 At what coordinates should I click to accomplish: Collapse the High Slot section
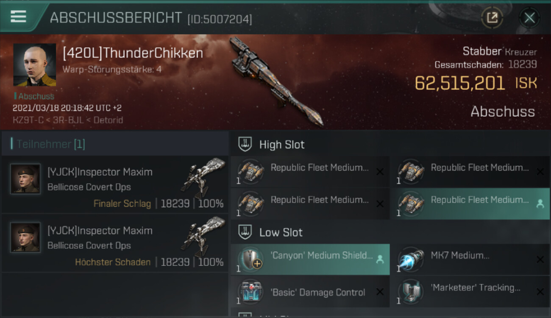coord(245,144)
